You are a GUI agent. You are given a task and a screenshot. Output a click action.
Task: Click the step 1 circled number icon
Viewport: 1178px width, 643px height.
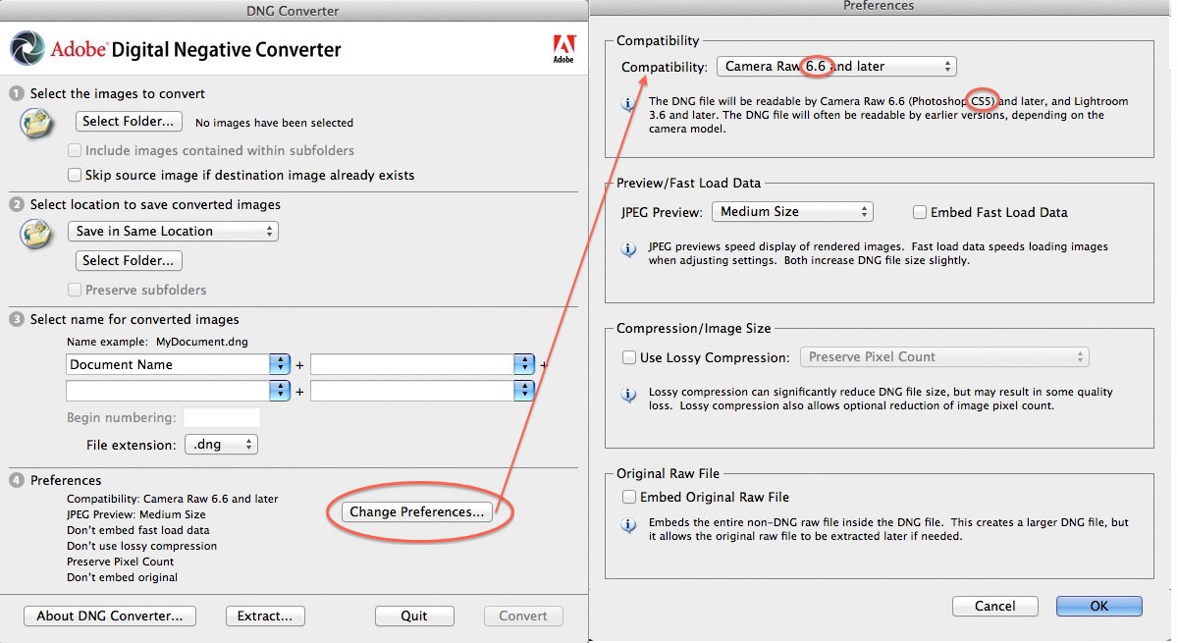pyautogui.click(x=17, y=94)
